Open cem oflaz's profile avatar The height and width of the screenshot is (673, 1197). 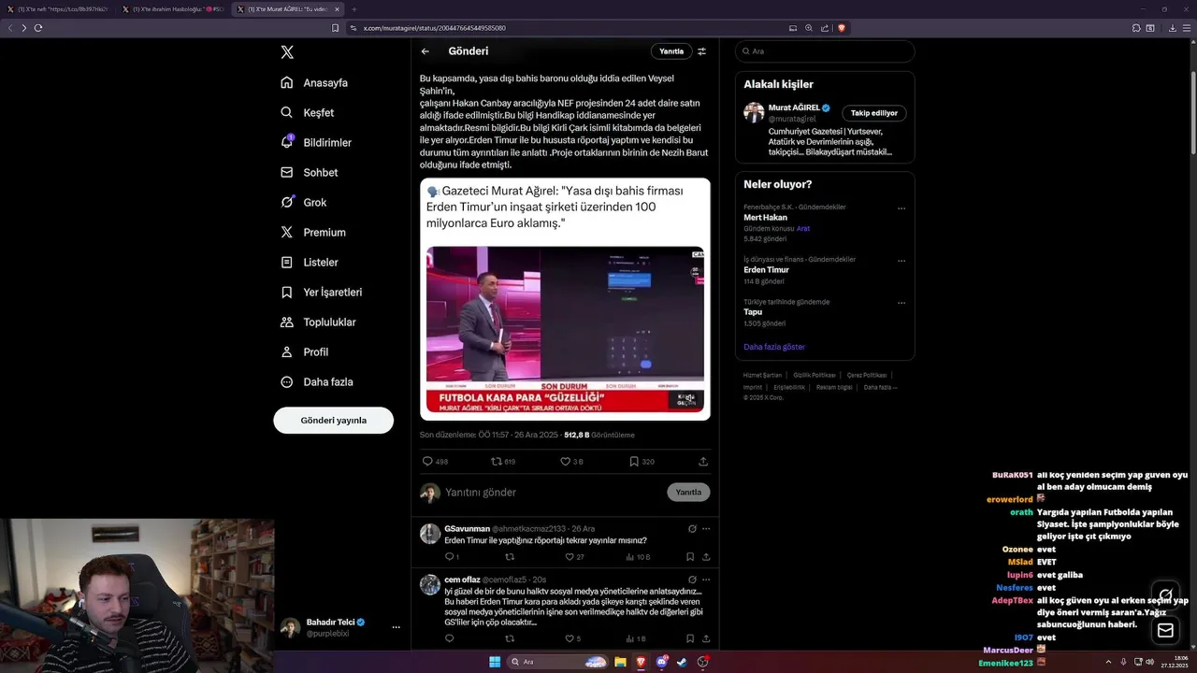[430, 584]
